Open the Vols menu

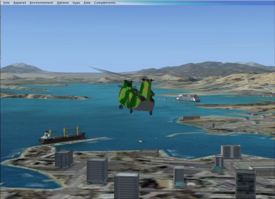6,3
